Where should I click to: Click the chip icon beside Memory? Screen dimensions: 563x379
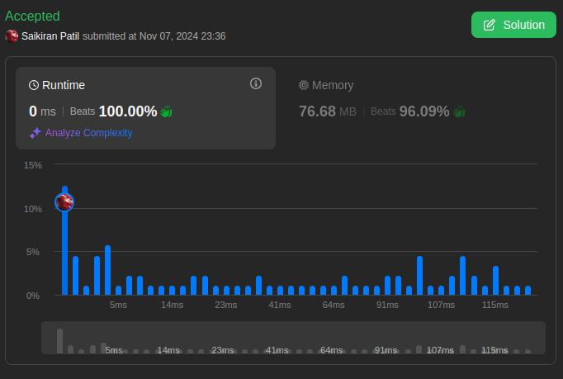[x=304, y=85]
